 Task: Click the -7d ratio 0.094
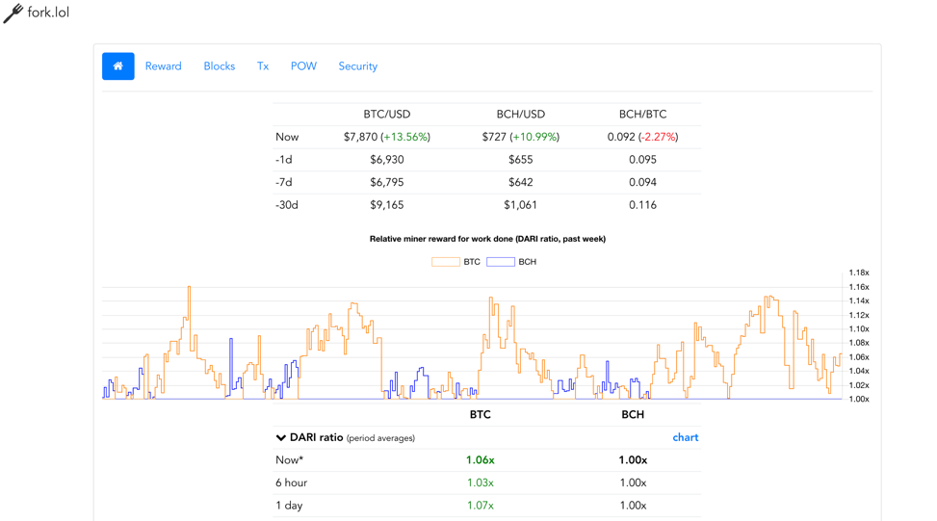pos(643,182)
